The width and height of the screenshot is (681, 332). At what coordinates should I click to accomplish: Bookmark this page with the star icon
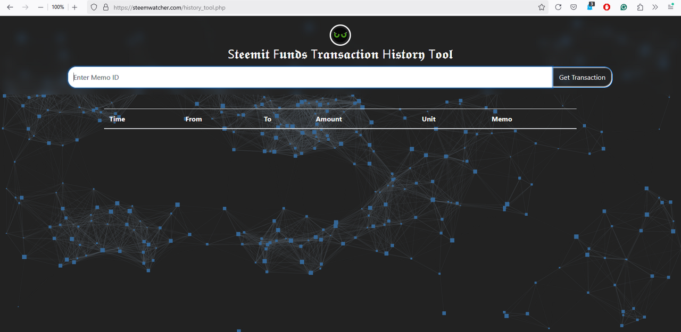[x=542, y=7]
